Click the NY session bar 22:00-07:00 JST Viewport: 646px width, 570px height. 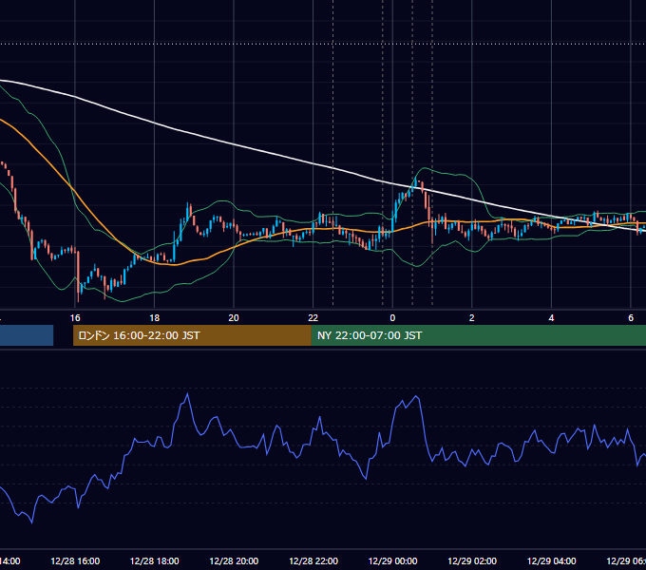click(x=478, y=335)
